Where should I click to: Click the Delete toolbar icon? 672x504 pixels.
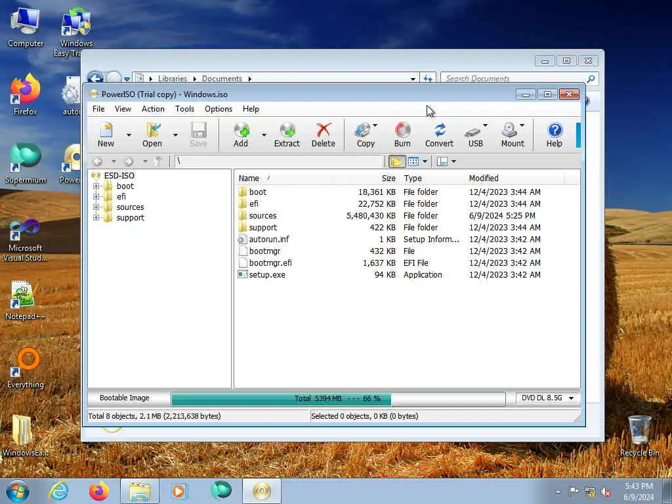tap(324, 135)
